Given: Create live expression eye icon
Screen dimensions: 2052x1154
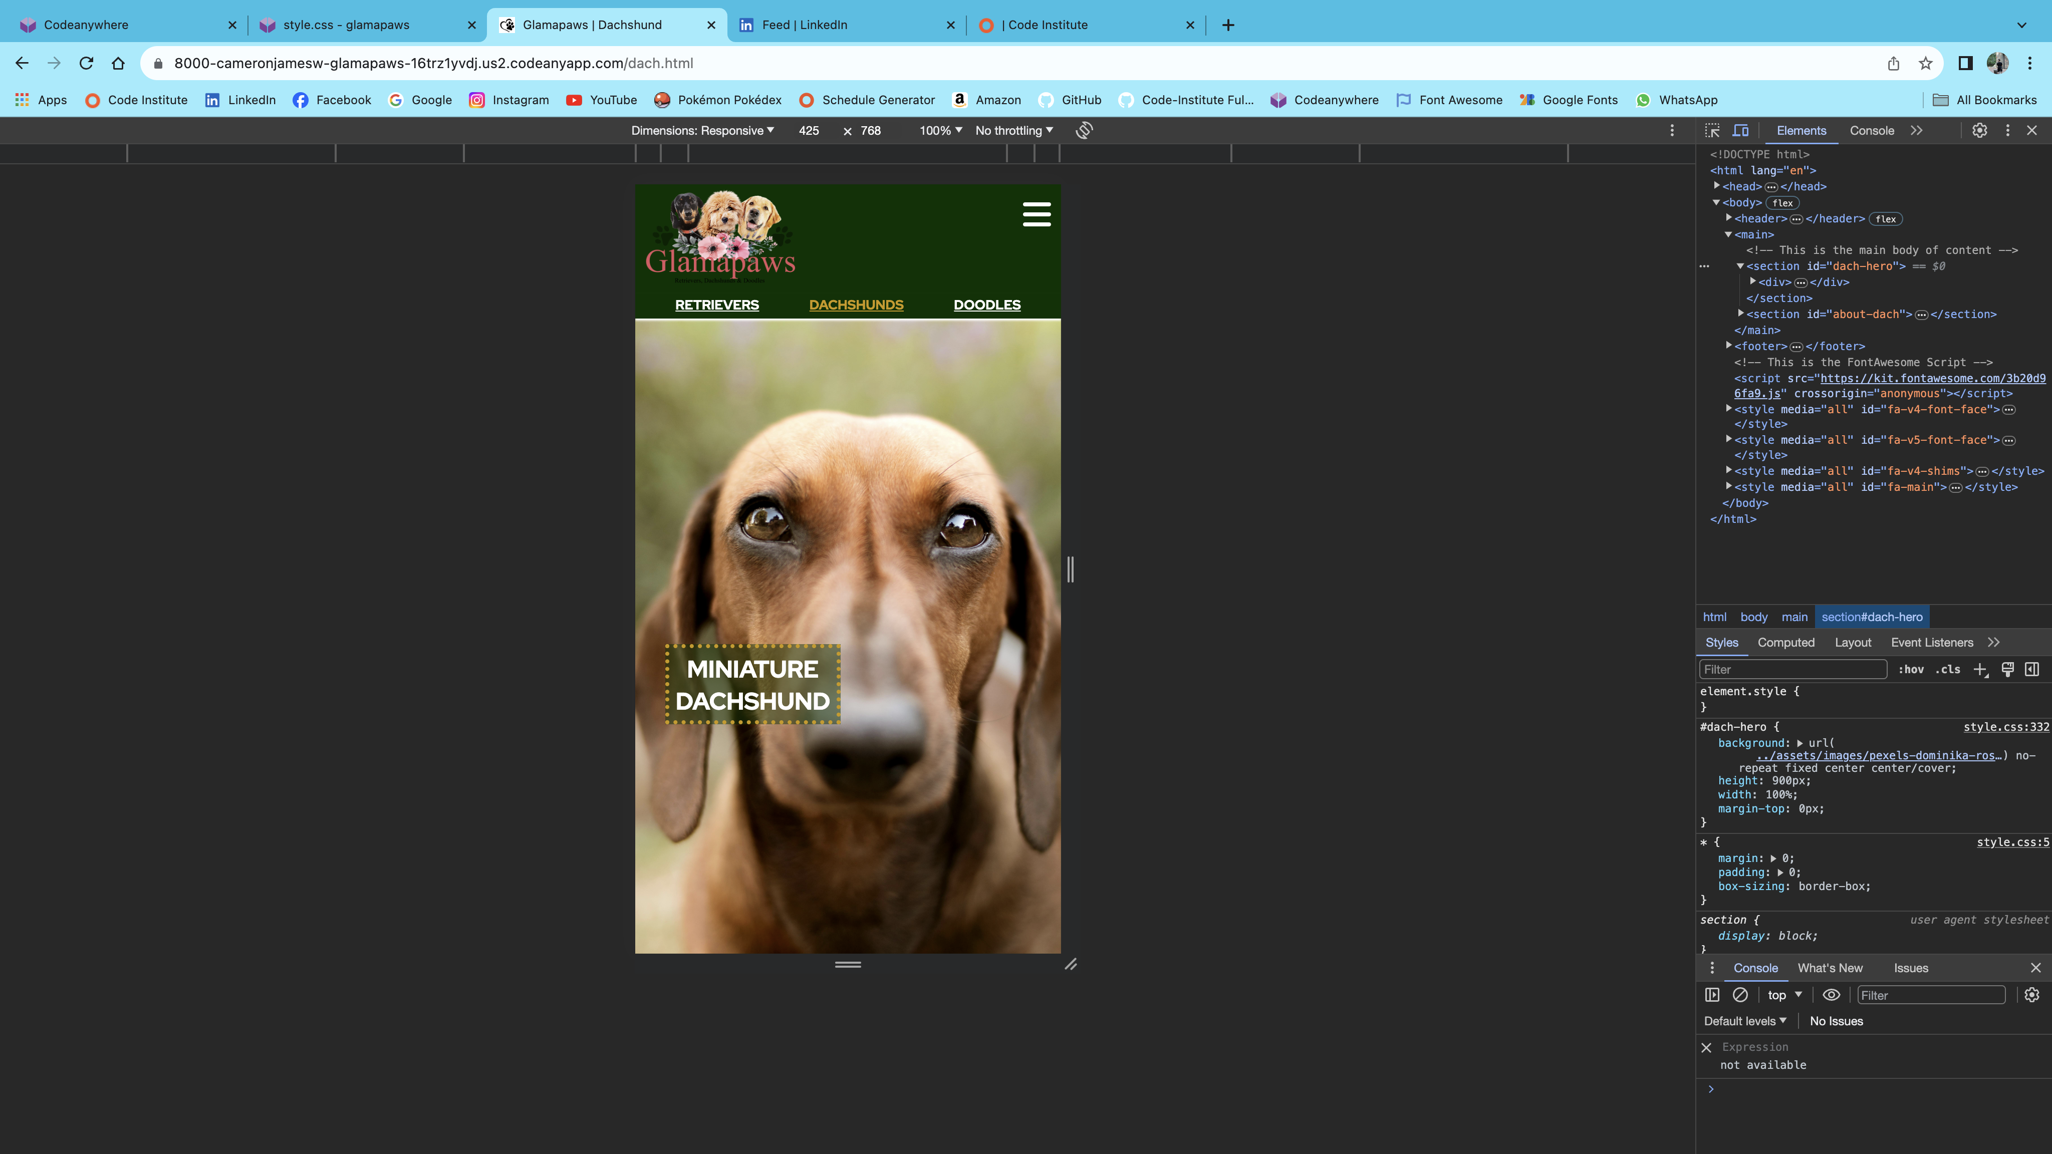Looking at the screenshot, I should (1832, 995).
